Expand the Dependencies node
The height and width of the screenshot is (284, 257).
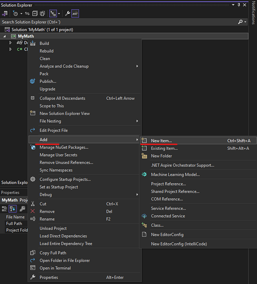[x=10, y=43]
